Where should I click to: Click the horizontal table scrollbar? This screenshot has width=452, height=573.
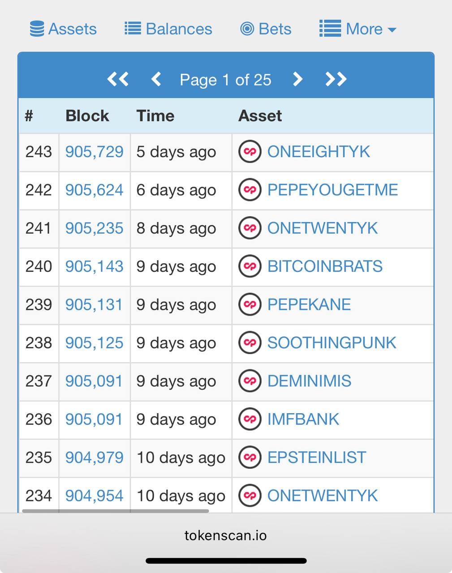tap(116, 510)
